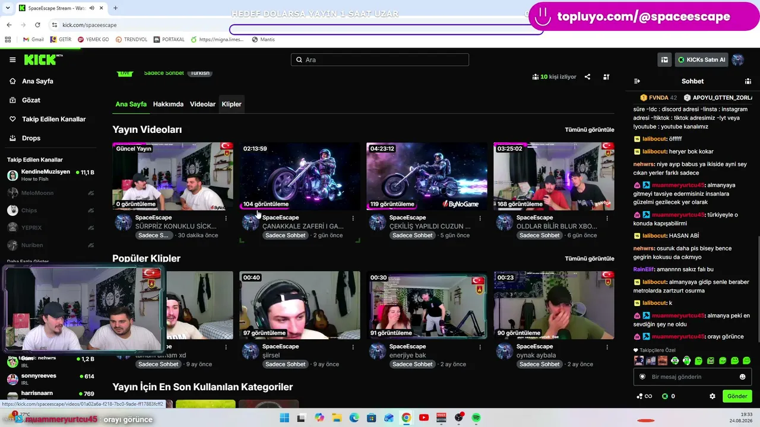Open the Turkish language tag

coord(200,73)
